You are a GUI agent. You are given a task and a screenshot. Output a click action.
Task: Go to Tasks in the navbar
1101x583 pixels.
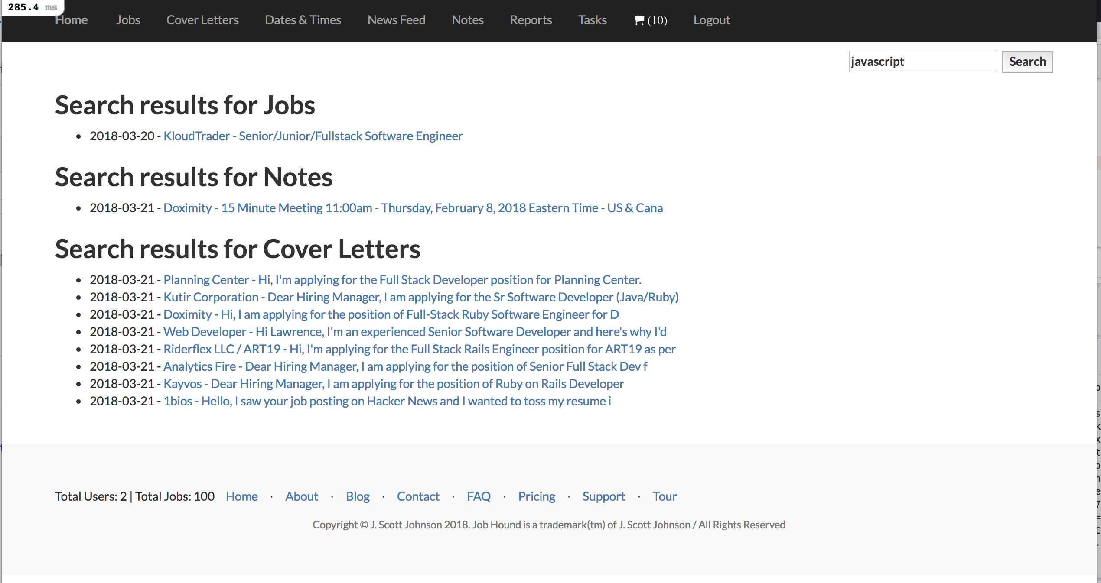click(x=592, y=20)
